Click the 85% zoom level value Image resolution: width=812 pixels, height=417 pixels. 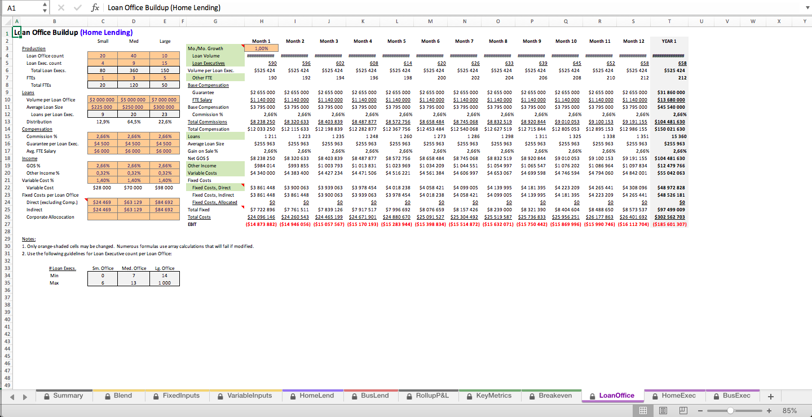pyautogui.click(x=789, y=410)
